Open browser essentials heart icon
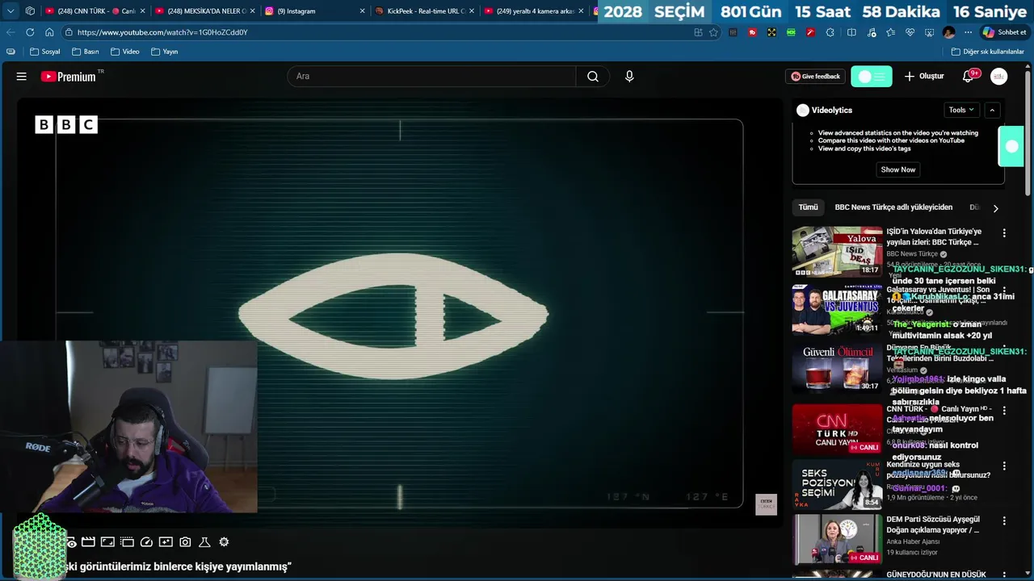Screen dimensions: 1034x581 (910, 32)
